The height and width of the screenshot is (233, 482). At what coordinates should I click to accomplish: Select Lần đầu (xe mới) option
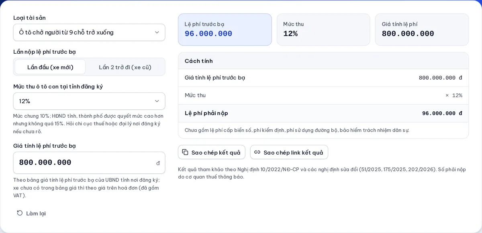[50, 67]
